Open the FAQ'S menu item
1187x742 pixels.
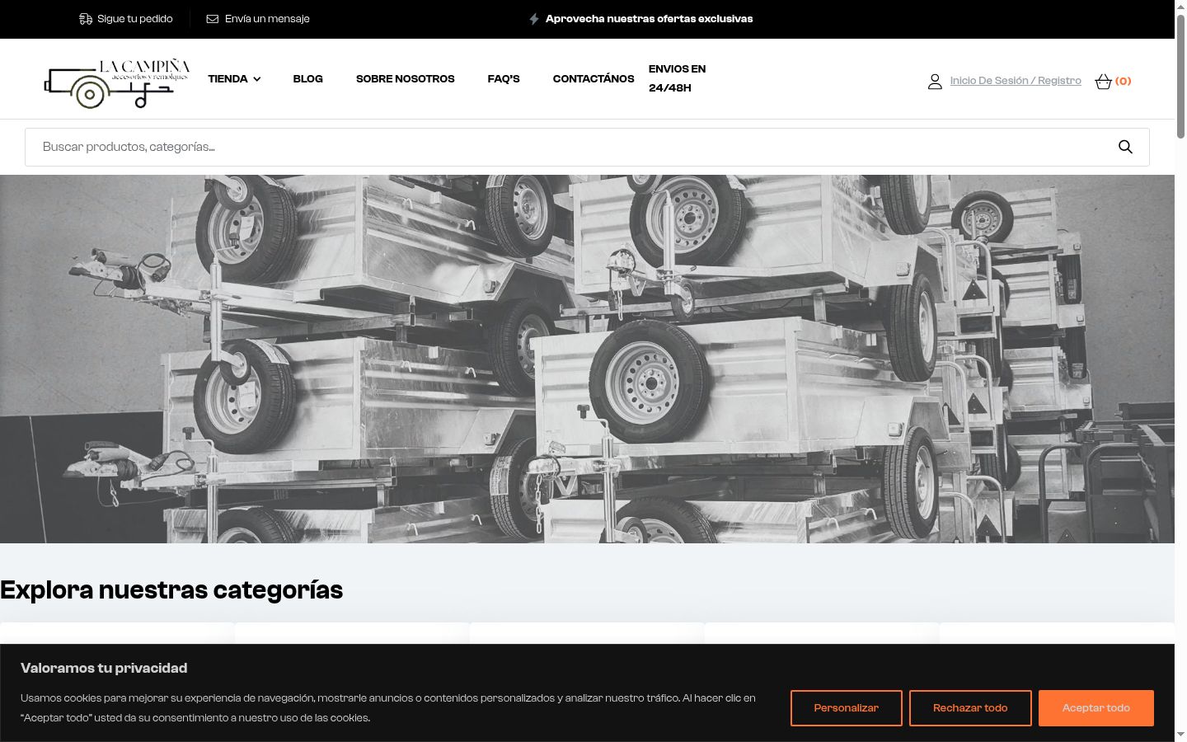click(504, 79)
